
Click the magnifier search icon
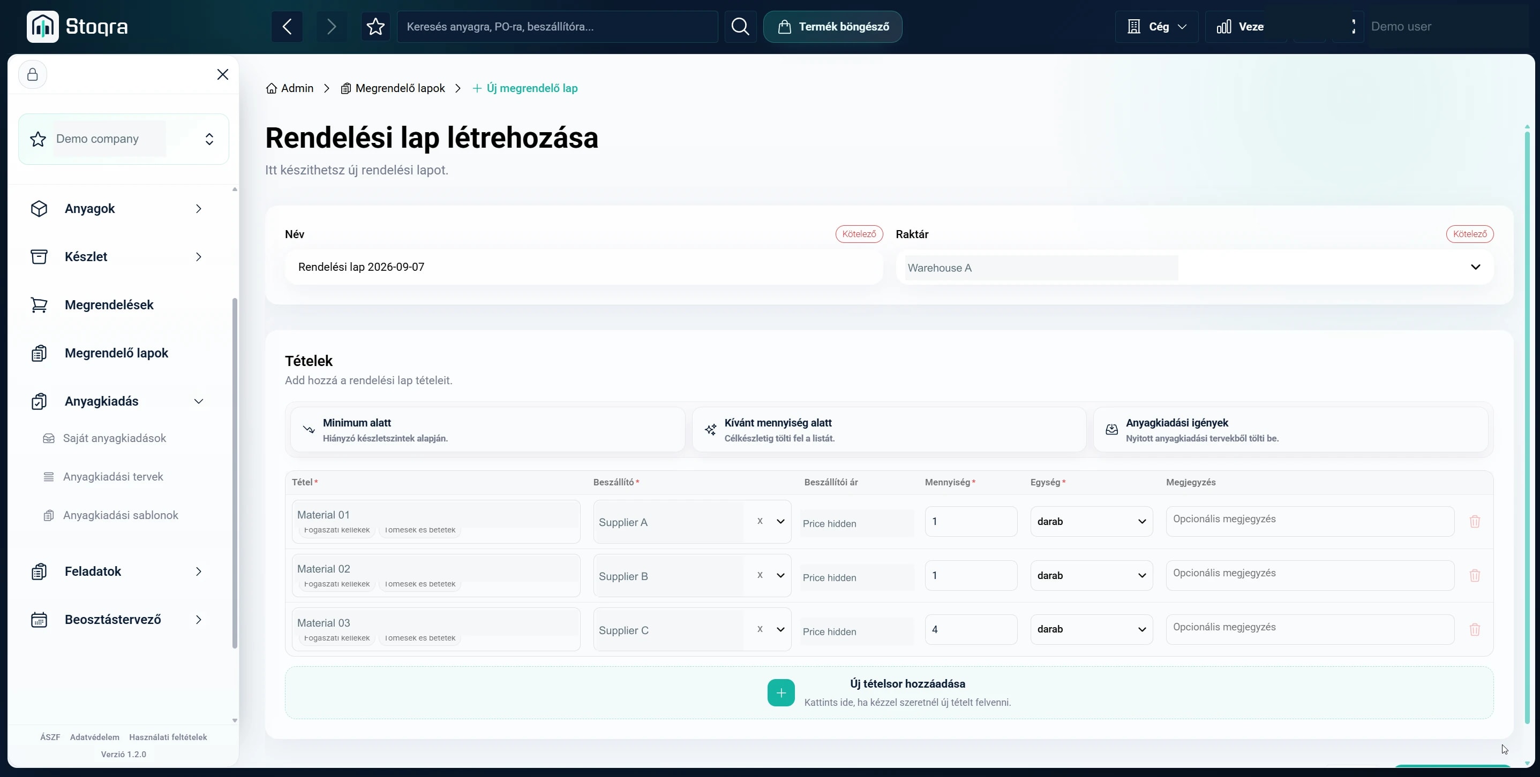(x=740, y=26)
